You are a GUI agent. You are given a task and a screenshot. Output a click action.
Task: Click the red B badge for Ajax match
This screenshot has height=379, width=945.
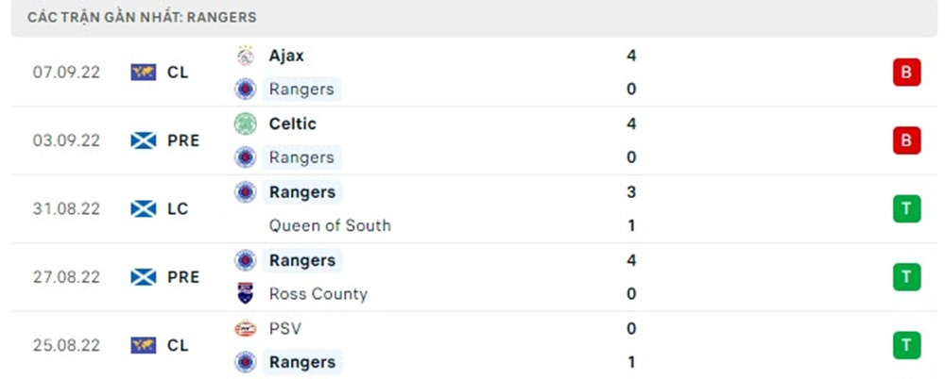pyautogui.click(x=906, y=73)
